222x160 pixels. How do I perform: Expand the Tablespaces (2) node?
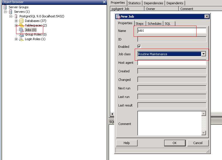16,26
